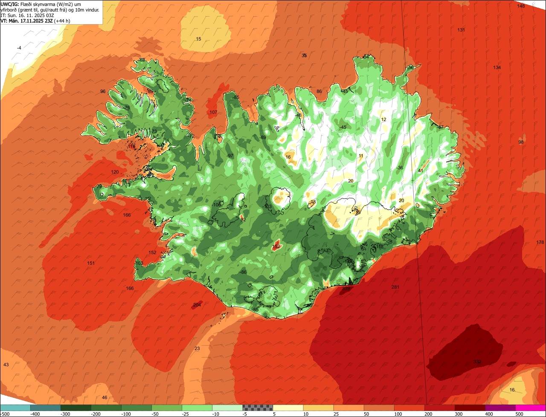Click the '-97' value on land
546x417 pixels.
(230, 156)
